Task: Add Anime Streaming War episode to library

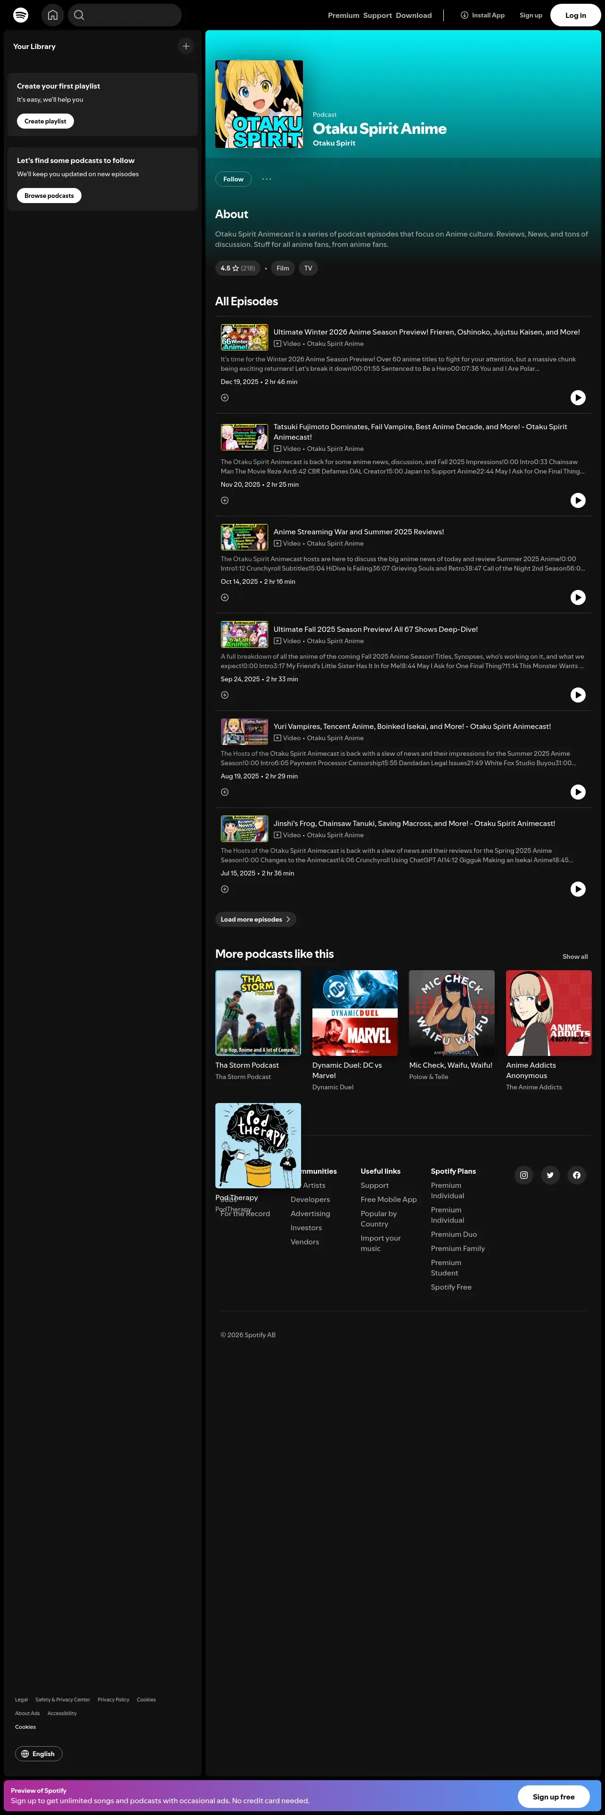Action: (x=225, y=597)
